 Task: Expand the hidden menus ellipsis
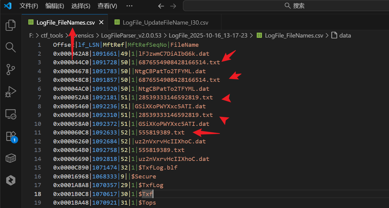tap(129, 6)
